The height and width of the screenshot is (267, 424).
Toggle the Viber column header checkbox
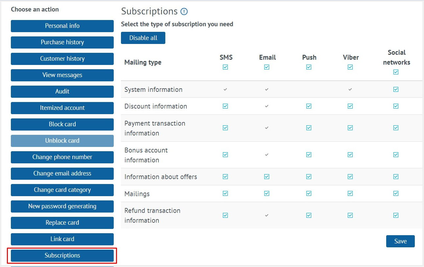pyautogui.click(x=350, y=67)
